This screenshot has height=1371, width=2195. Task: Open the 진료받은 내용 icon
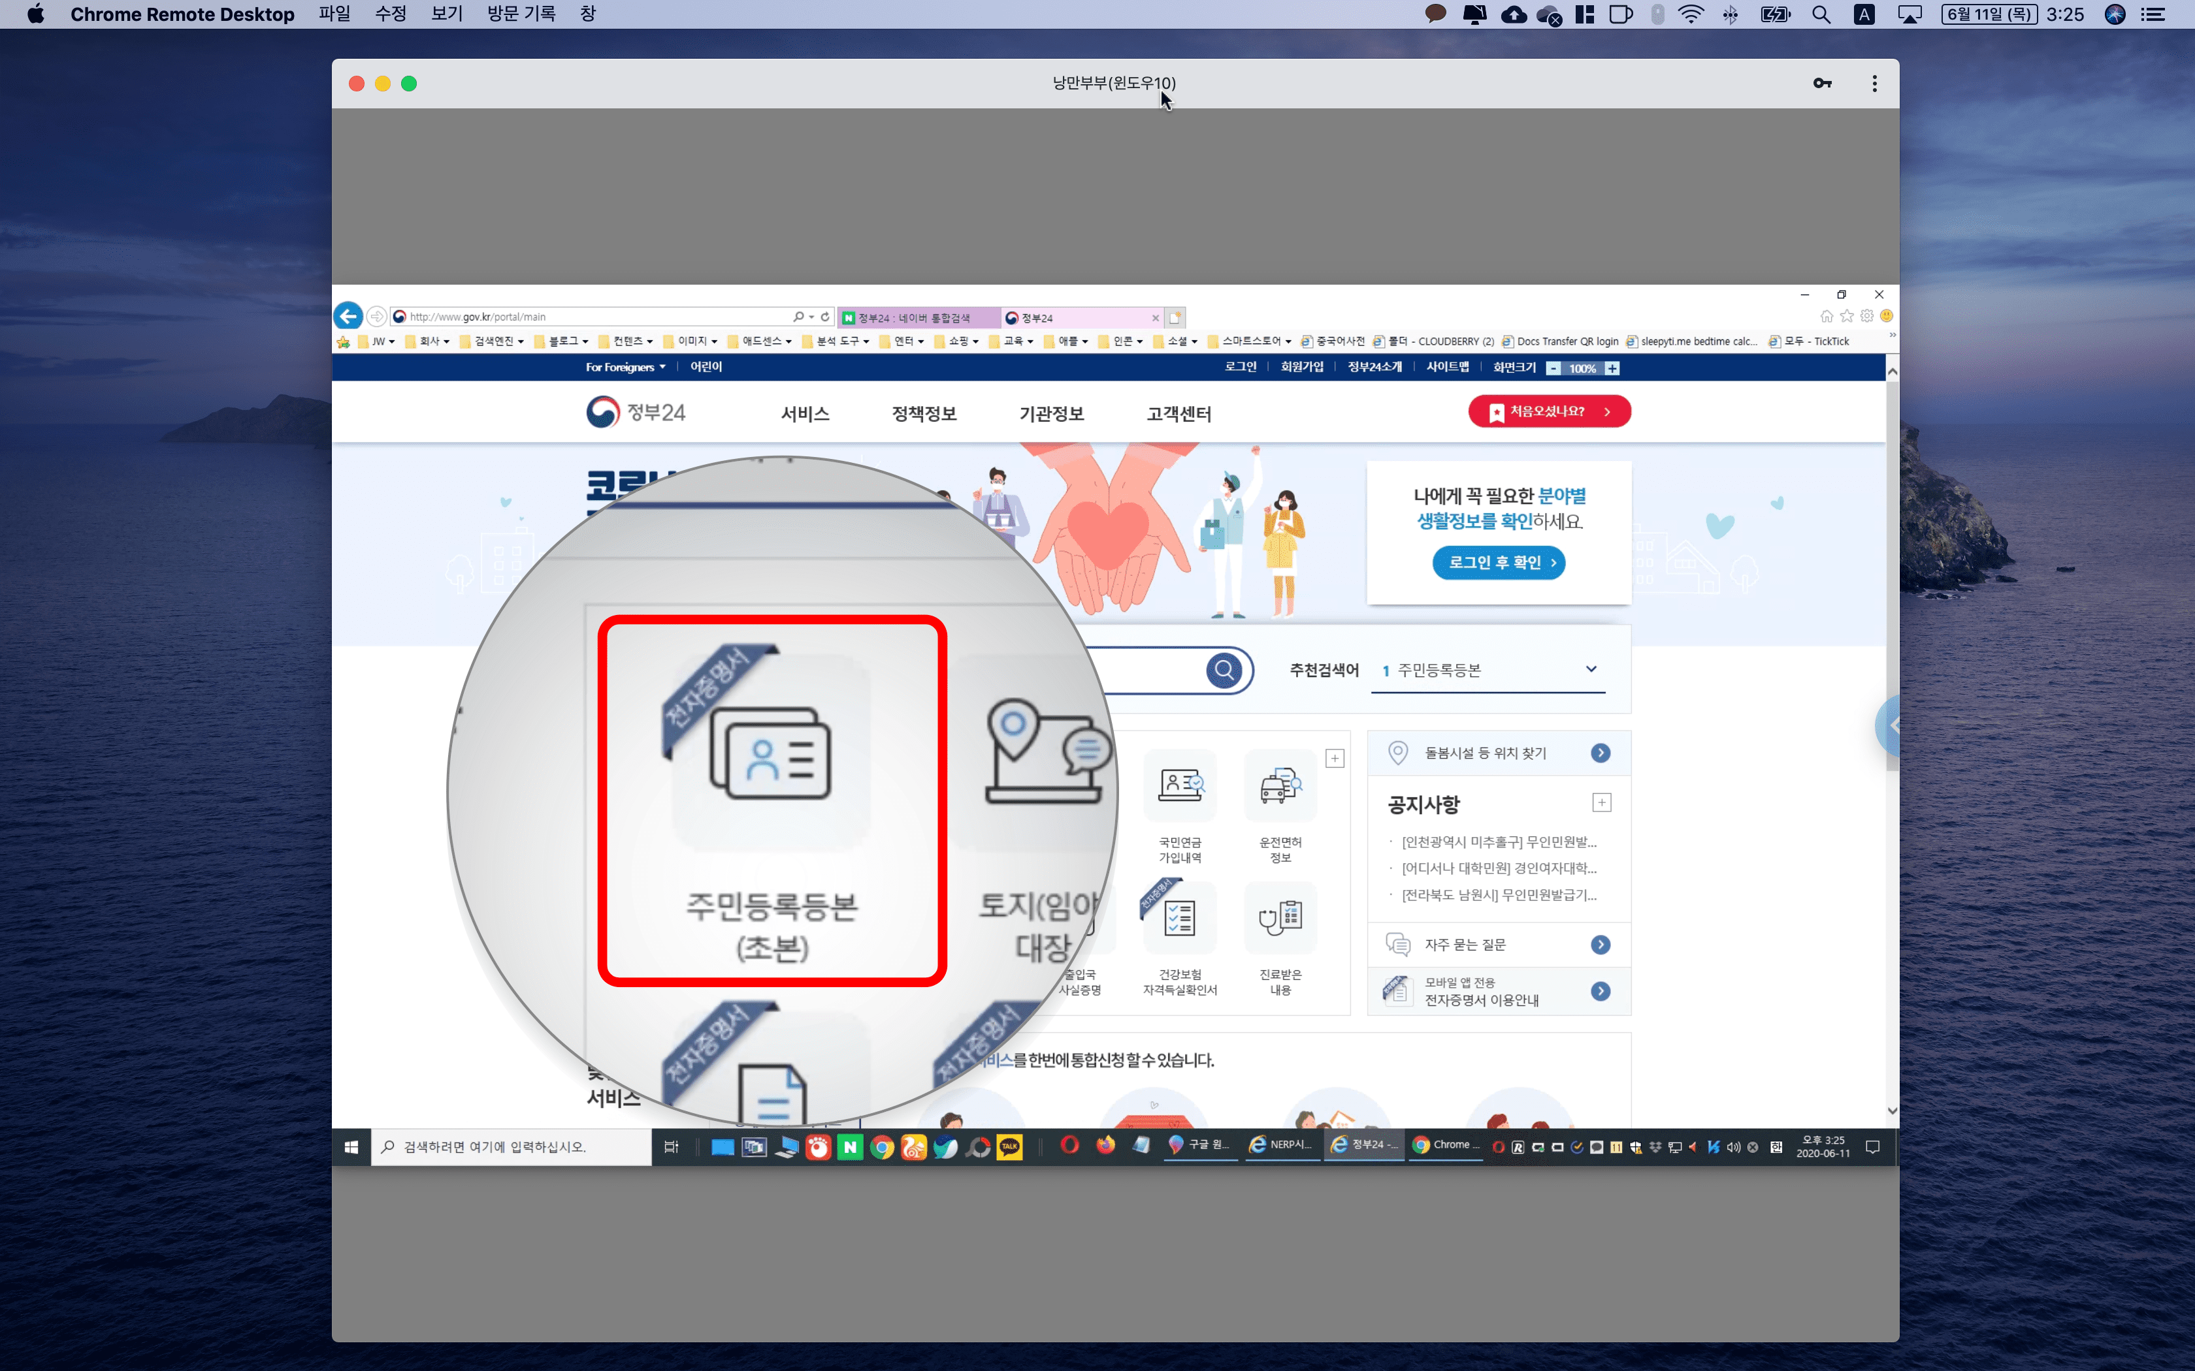pos(1280,919)
